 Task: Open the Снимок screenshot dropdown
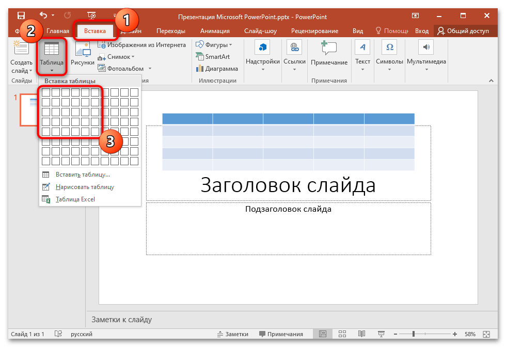point(116,57)
